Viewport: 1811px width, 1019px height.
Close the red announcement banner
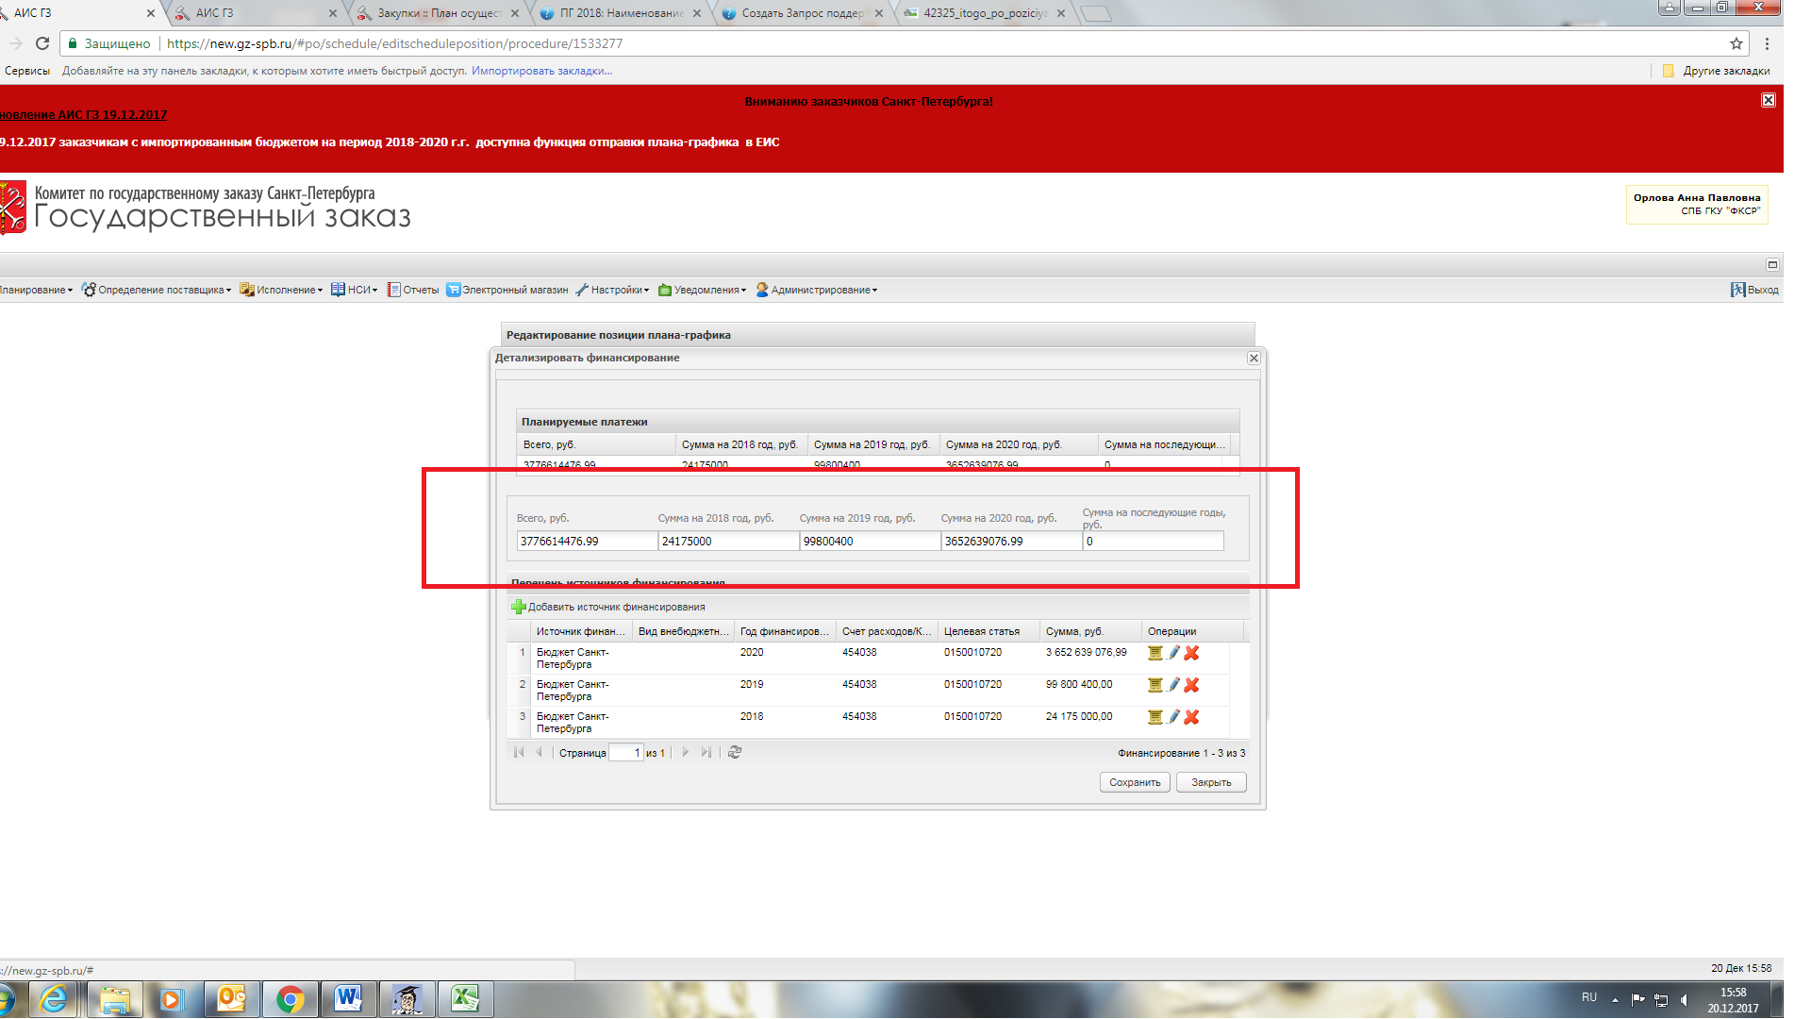pos(1768,100)
